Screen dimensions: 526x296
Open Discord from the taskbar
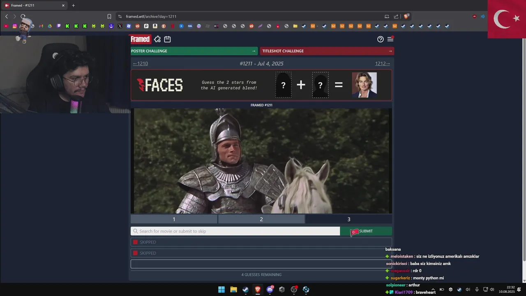click(270, 289)
